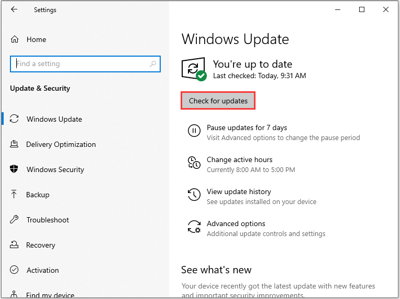The width and height of the screenshot is (400, 299).
Task: Click the active hours clock icon
Action: [x=194, y=163]
